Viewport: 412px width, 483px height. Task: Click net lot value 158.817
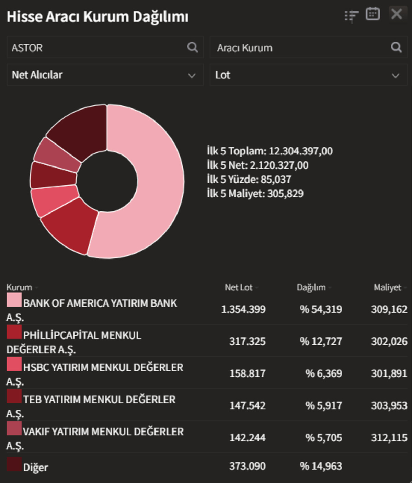pos(248,373)
